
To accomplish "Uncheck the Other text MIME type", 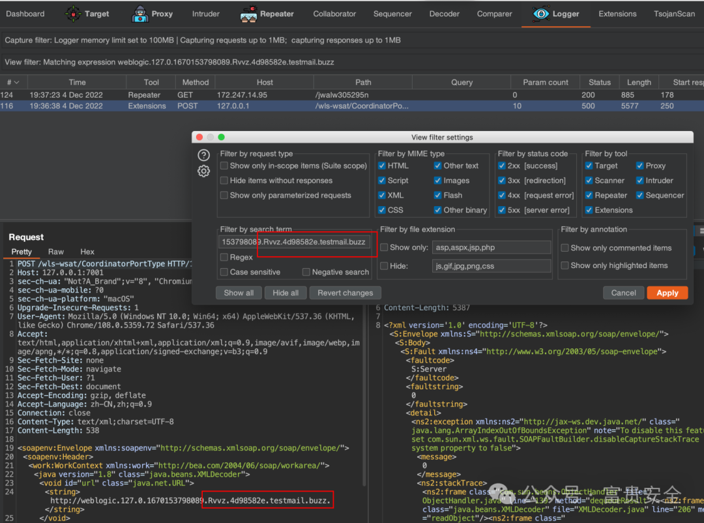I will 437,166.
